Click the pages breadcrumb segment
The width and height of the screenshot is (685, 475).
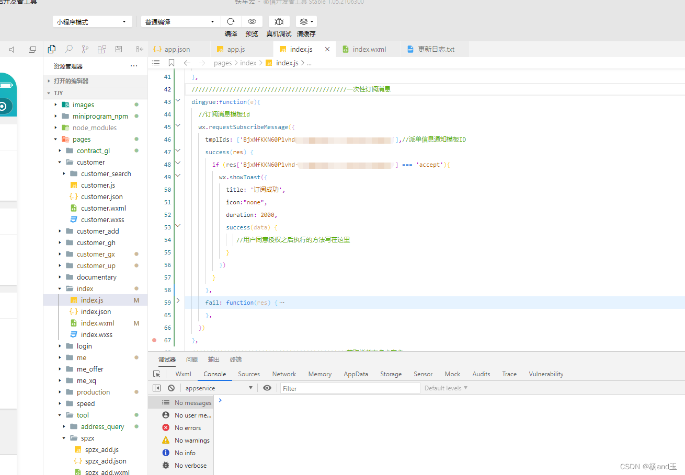click(223, 63)
